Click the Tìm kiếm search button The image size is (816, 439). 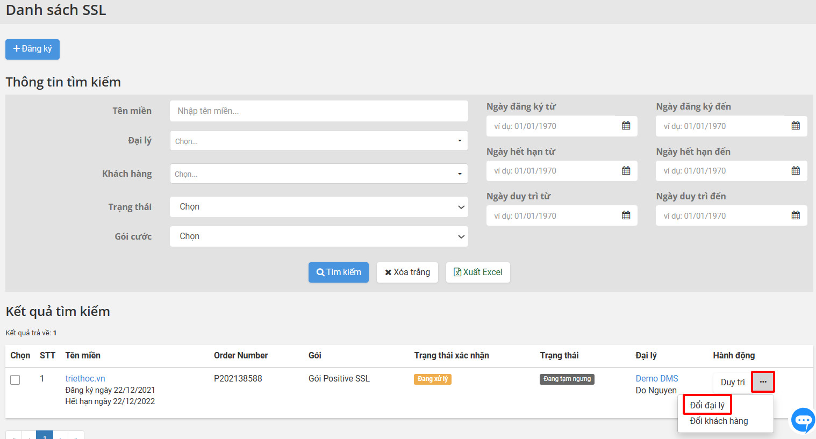[x=339, y=272]
